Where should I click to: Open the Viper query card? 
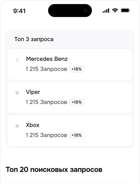click(x=70, y=97)
